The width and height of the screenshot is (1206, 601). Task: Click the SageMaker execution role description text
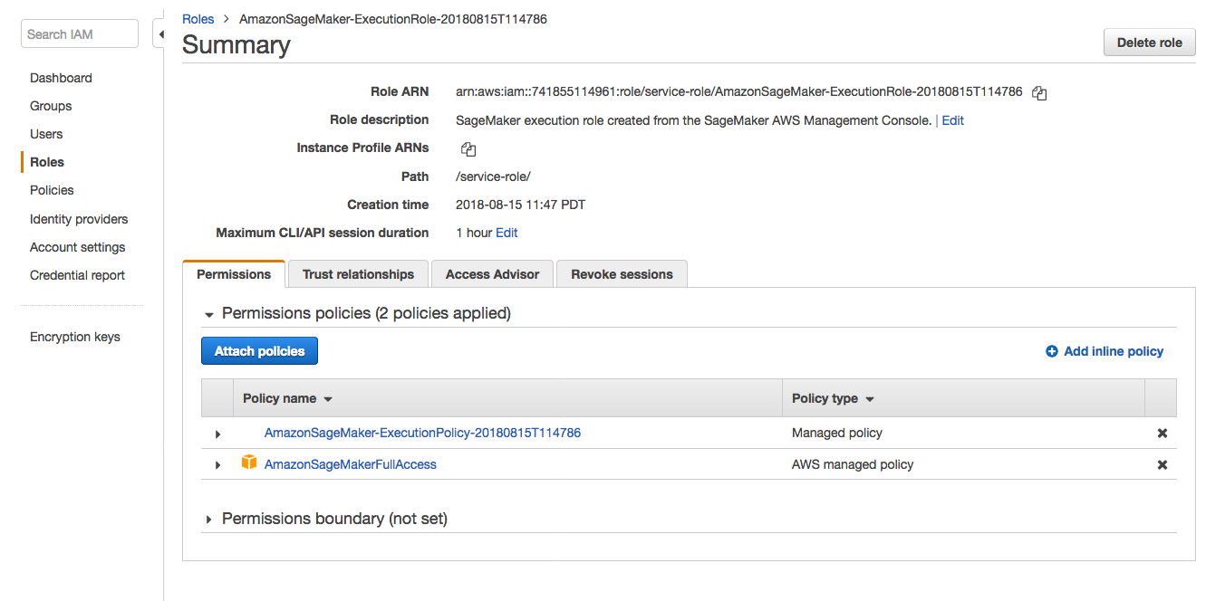[x=693, y=119]
